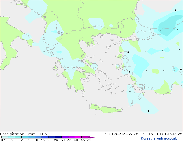Click the 5–10 mm legend color segment

click(31, 137)
